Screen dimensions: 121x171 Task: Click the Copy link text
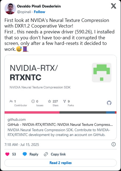(x=58, y=154)
